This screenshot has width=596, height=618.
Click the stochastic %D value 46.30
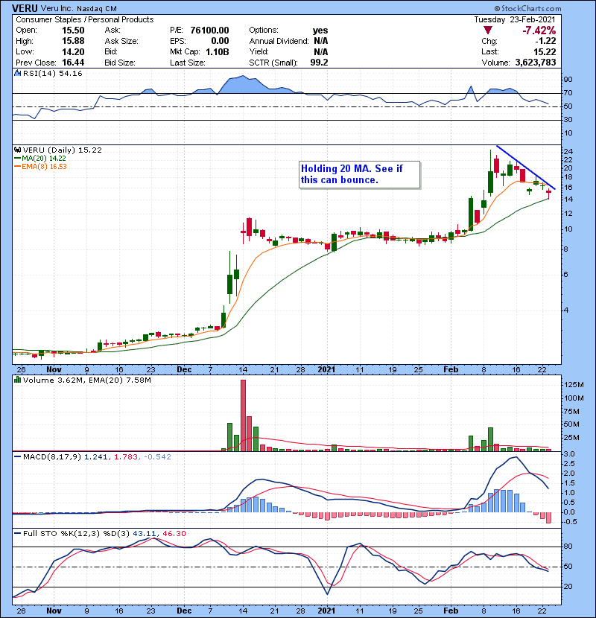[174, 533]
